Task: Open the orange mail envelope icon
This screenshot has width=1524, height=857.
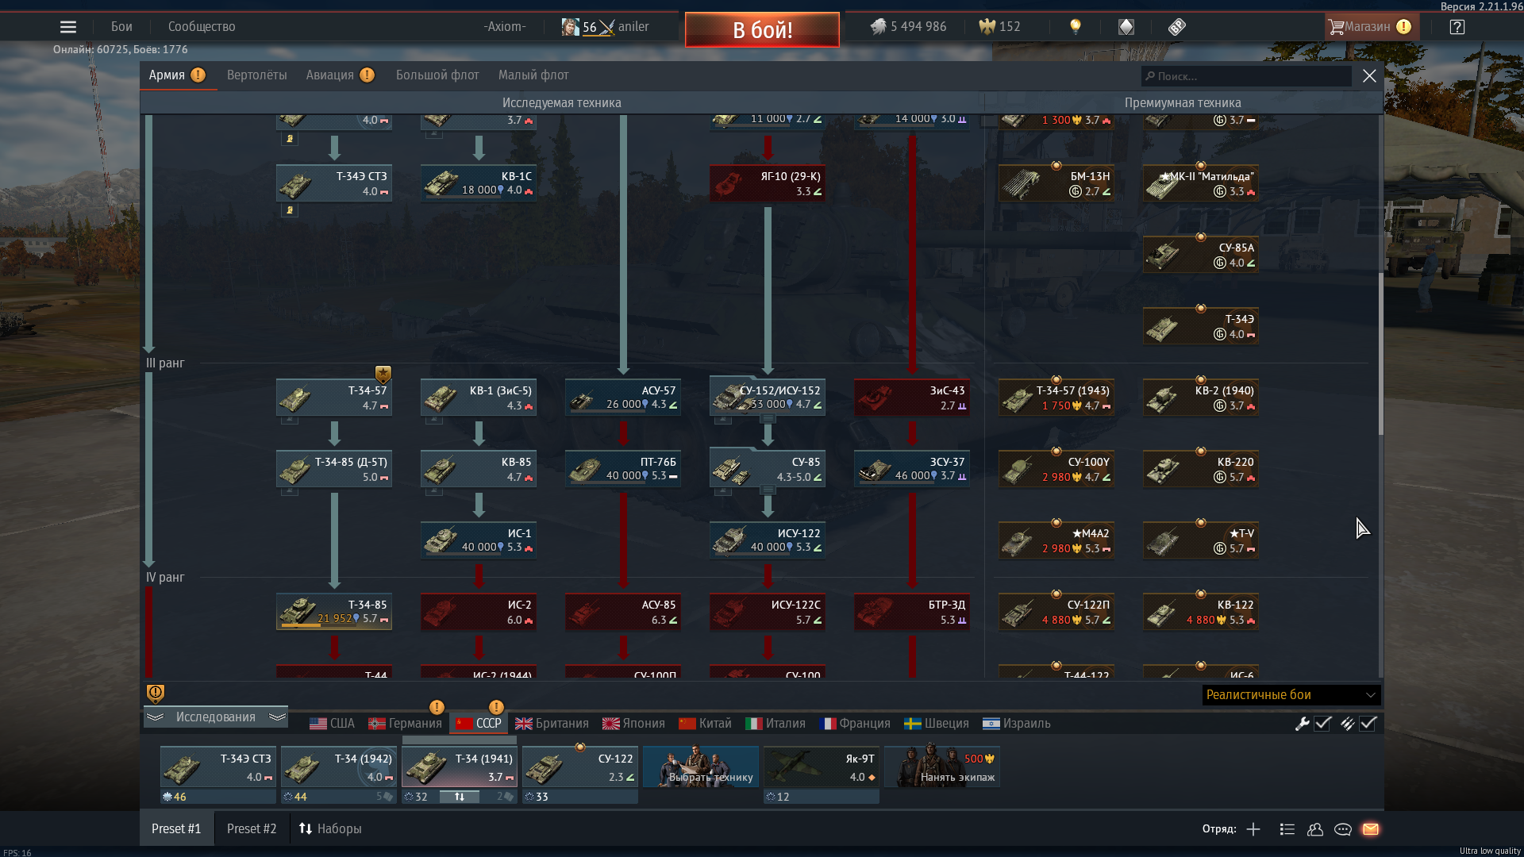Action: [x=1371, y=829]
